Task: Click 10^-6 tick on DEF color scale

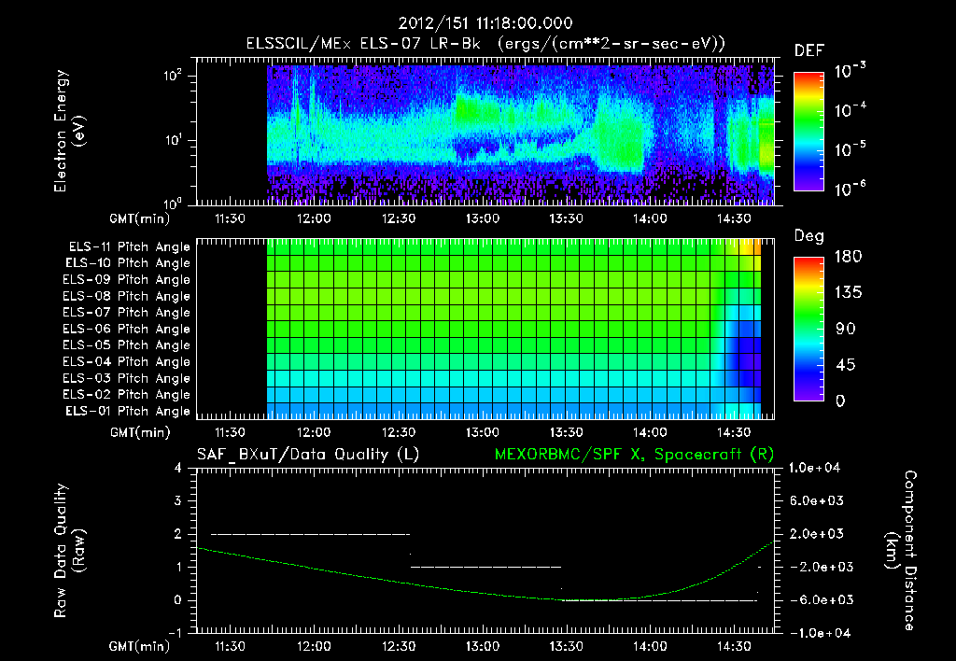Action: 851,189
